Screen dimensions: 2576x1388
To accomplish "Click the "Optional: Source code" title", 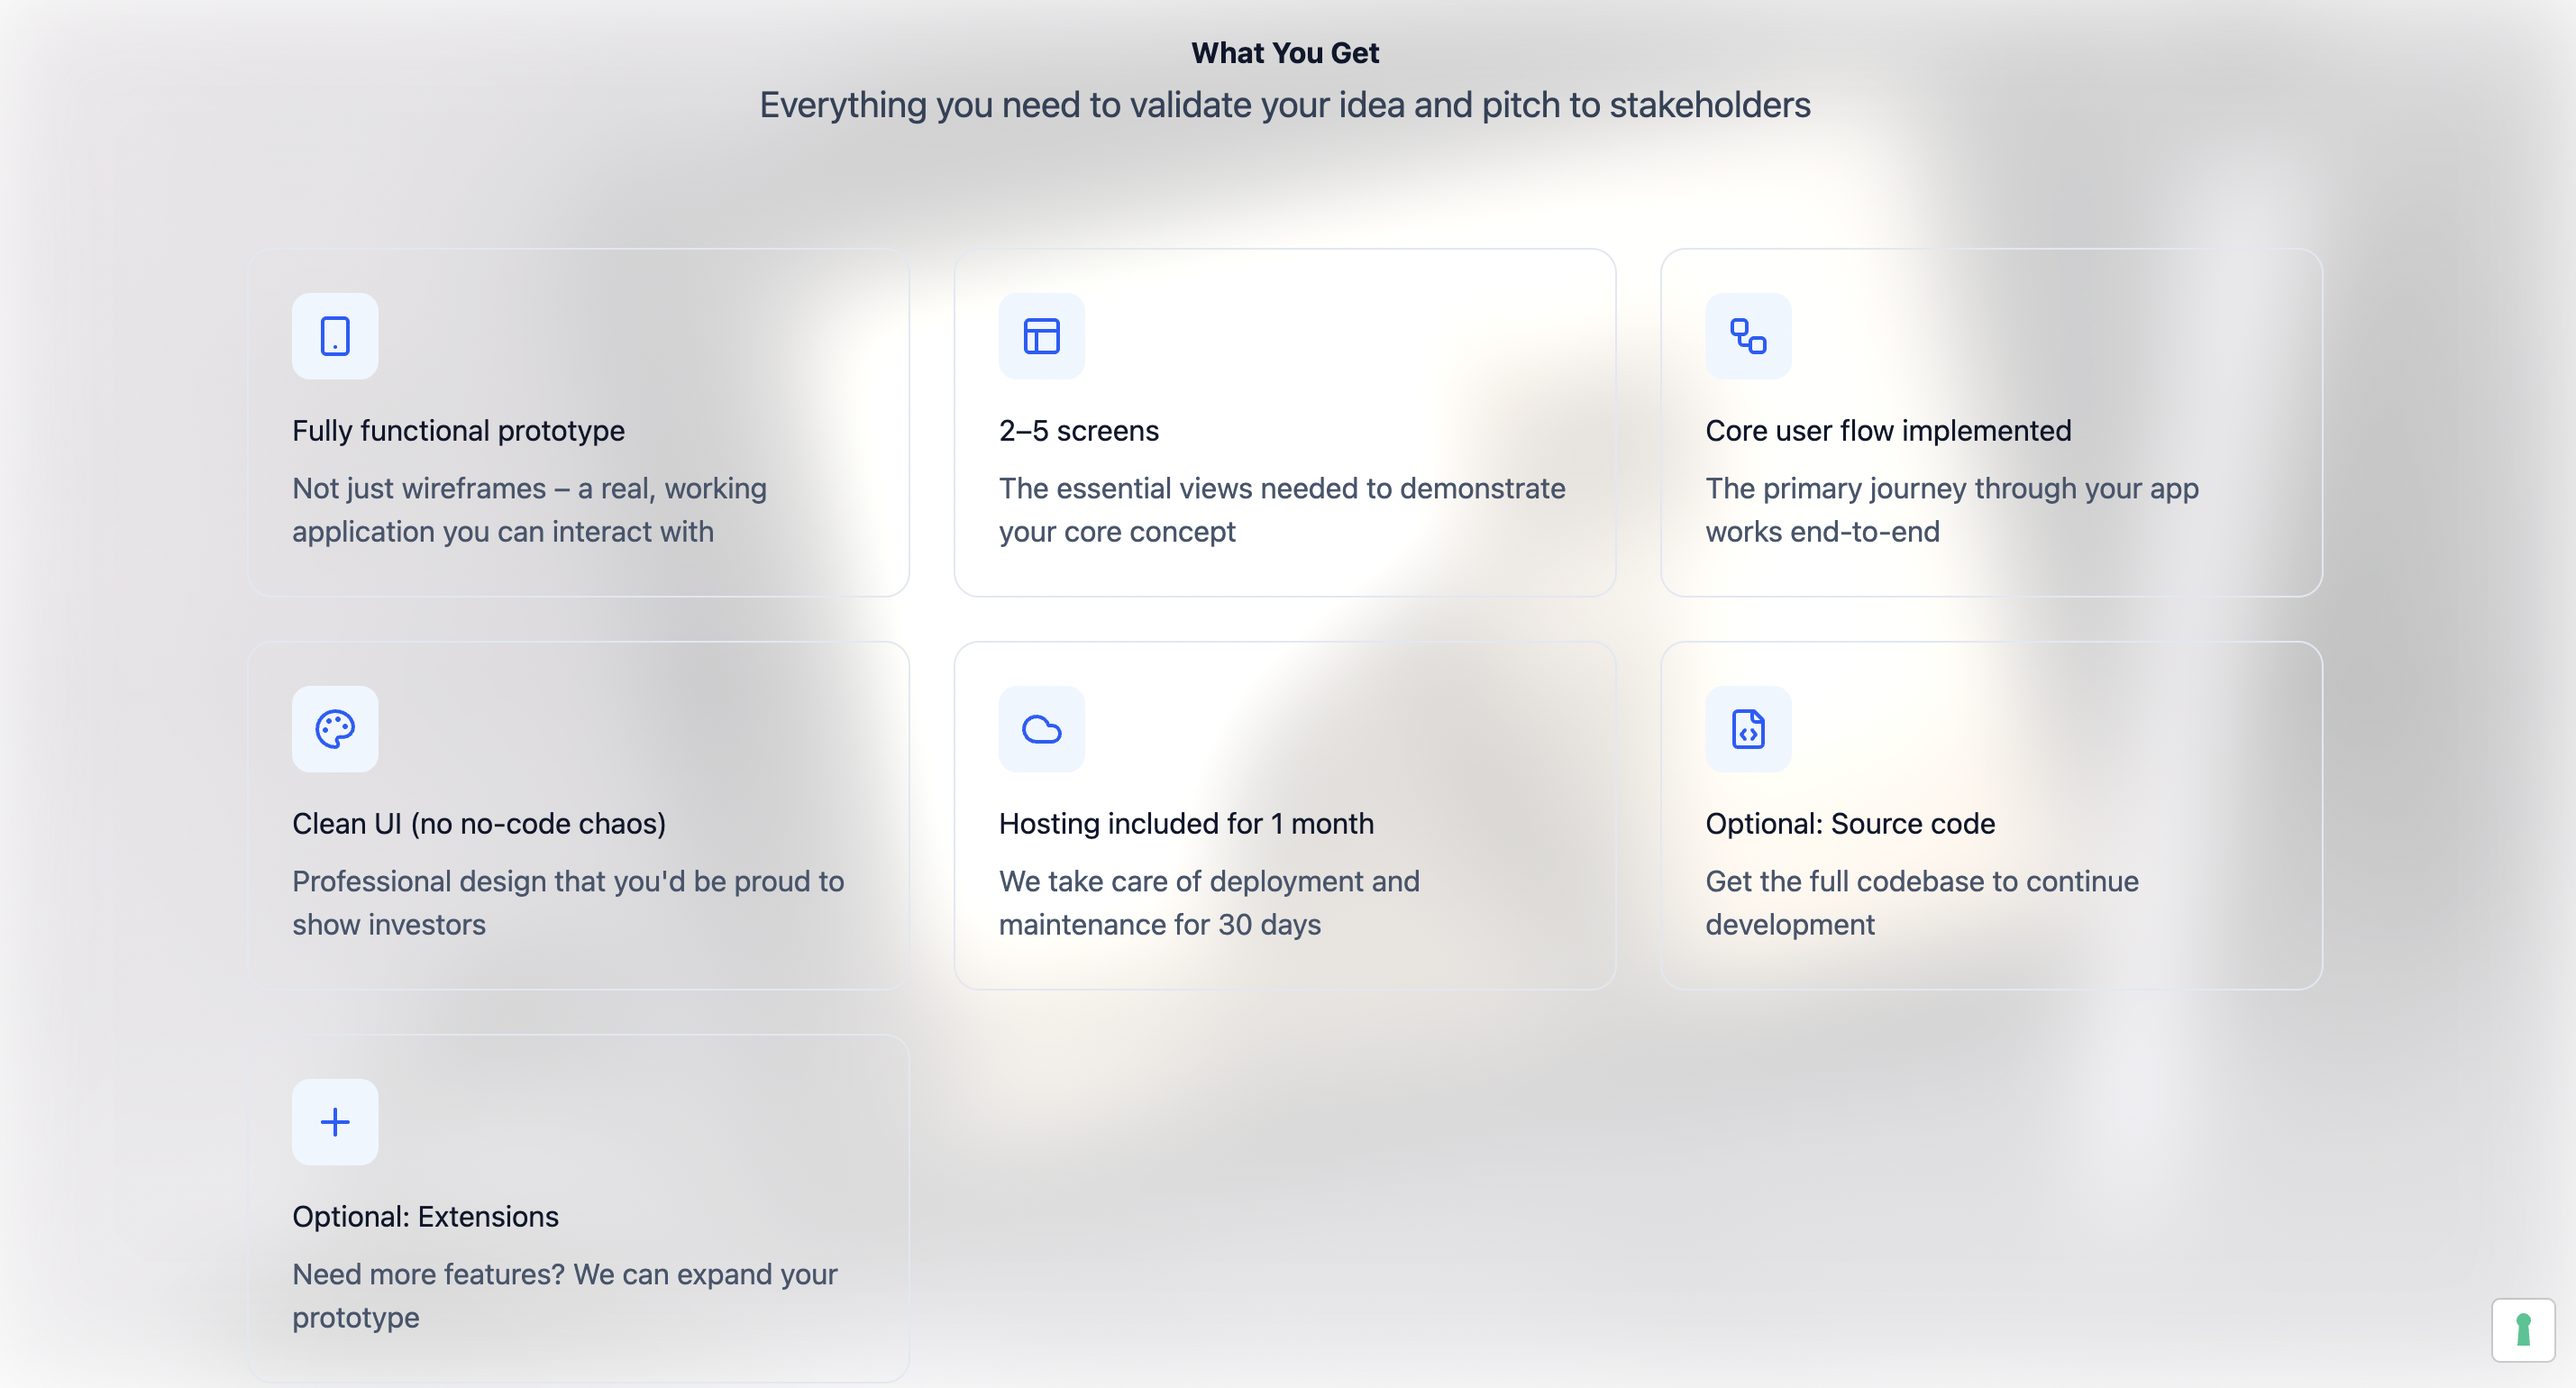I will 1850,823.
